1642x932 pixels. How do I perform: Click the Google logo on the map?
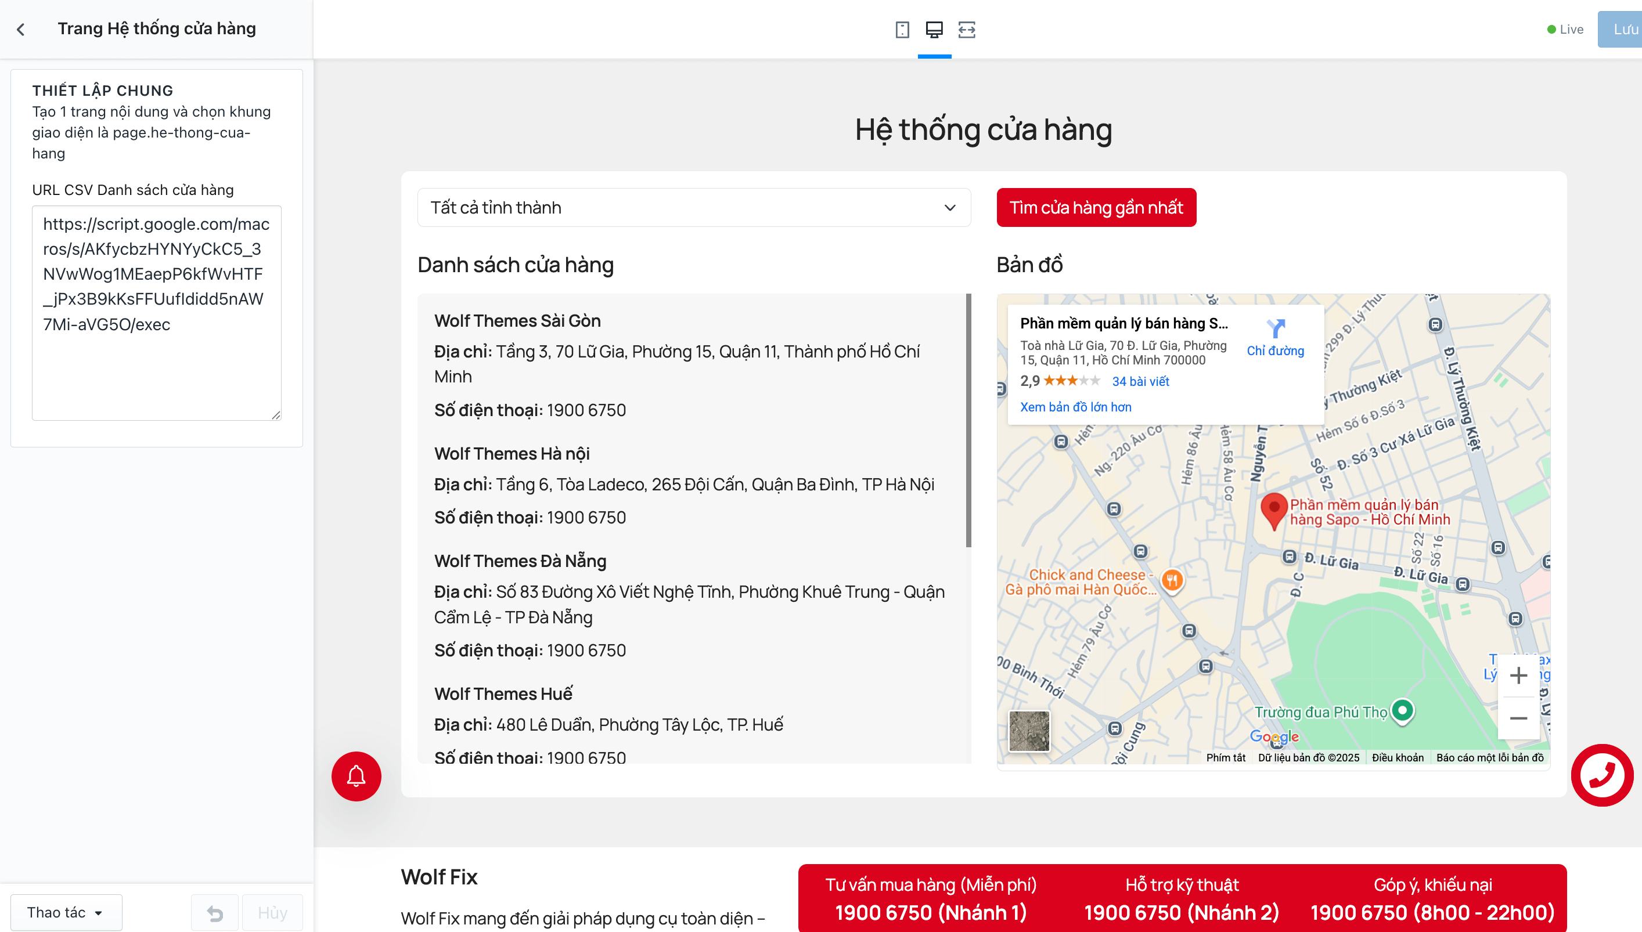1274,737
